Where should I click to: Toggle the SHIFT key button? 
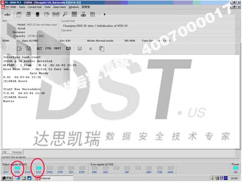58,48
